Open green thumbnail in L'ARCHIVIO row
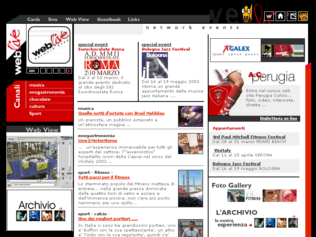The height and width of the screenshot is (237, 316). coord(259,223)
